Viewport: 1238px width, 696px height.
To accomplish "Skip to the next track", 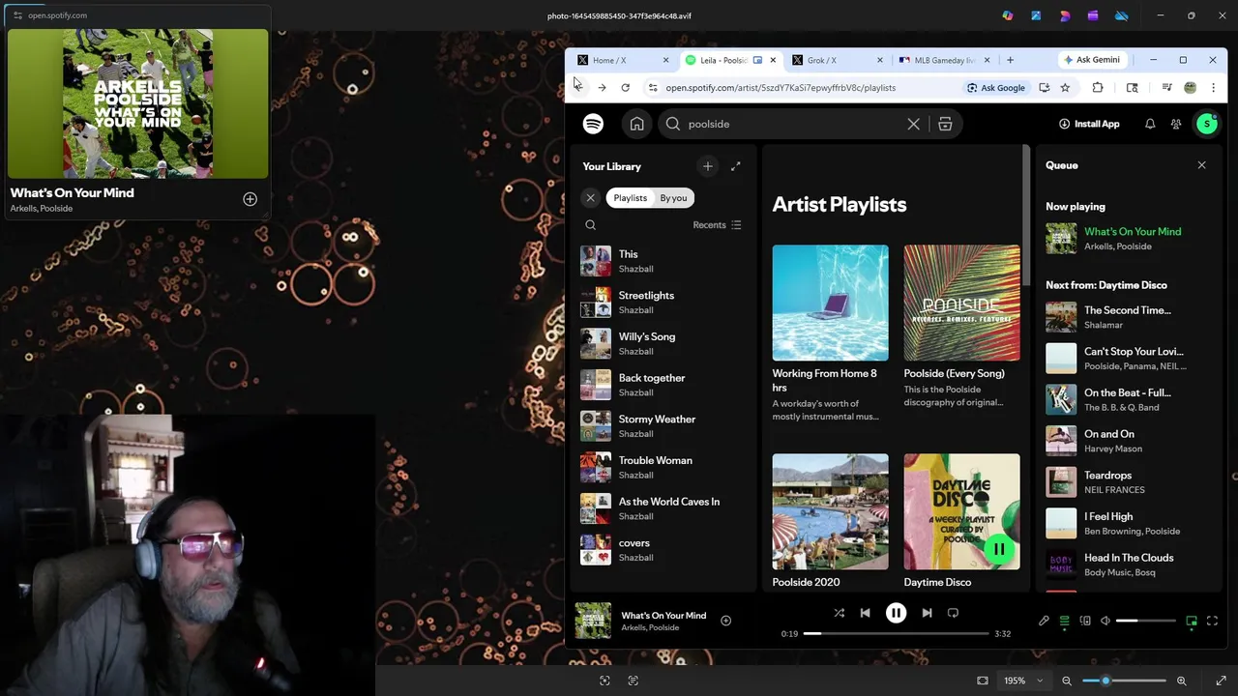I will 927,613.
